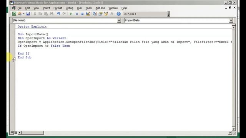Open the Object Browser icon

[x=106, y=14]
